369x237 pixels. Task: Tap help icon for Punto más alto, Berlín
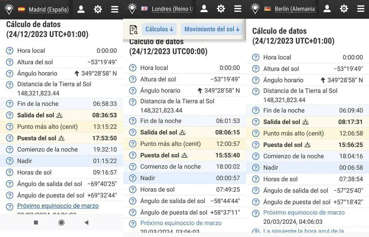click(x=256, y=133)
